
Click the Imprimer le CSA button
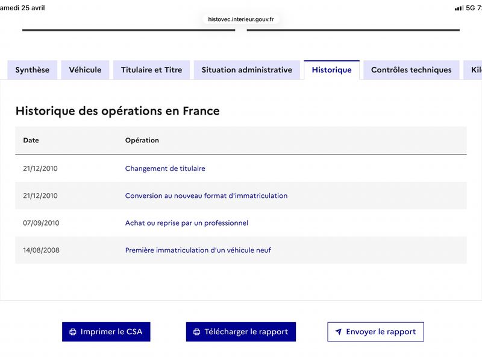(x=106, y=332)
